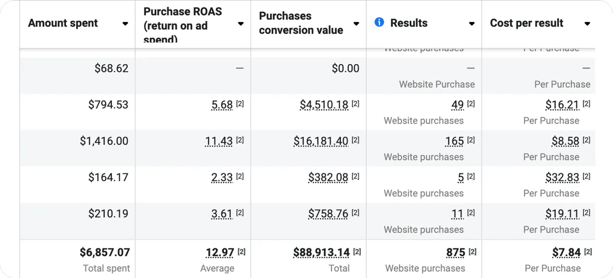The image size is (613, 278).
Task: Click the 11.43 ROAS value
Action: pos(219,141)
